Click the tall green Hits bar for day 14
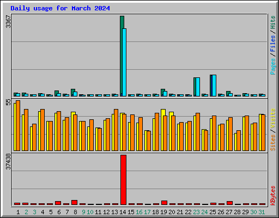This screenshot has width=279, height=218. [122, 56]
